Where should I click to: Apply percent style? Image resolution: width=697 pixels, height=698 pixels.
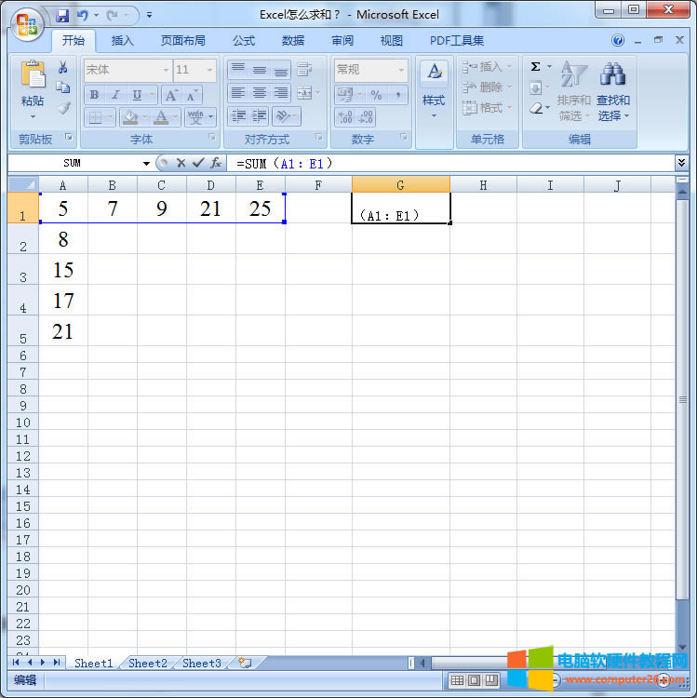[x=377, y=95]
